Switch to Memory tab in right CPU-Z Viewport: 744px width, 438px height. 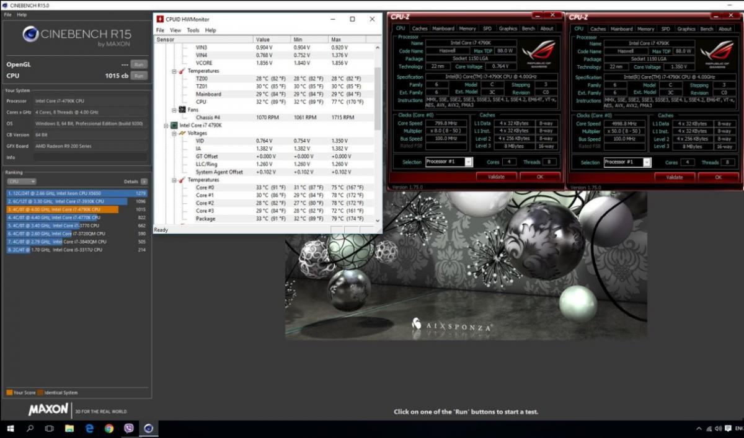(x=645, y=28)
